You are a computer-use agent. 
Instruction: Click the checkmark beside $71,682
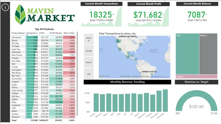pyautogui.click(x=163, y=14)
